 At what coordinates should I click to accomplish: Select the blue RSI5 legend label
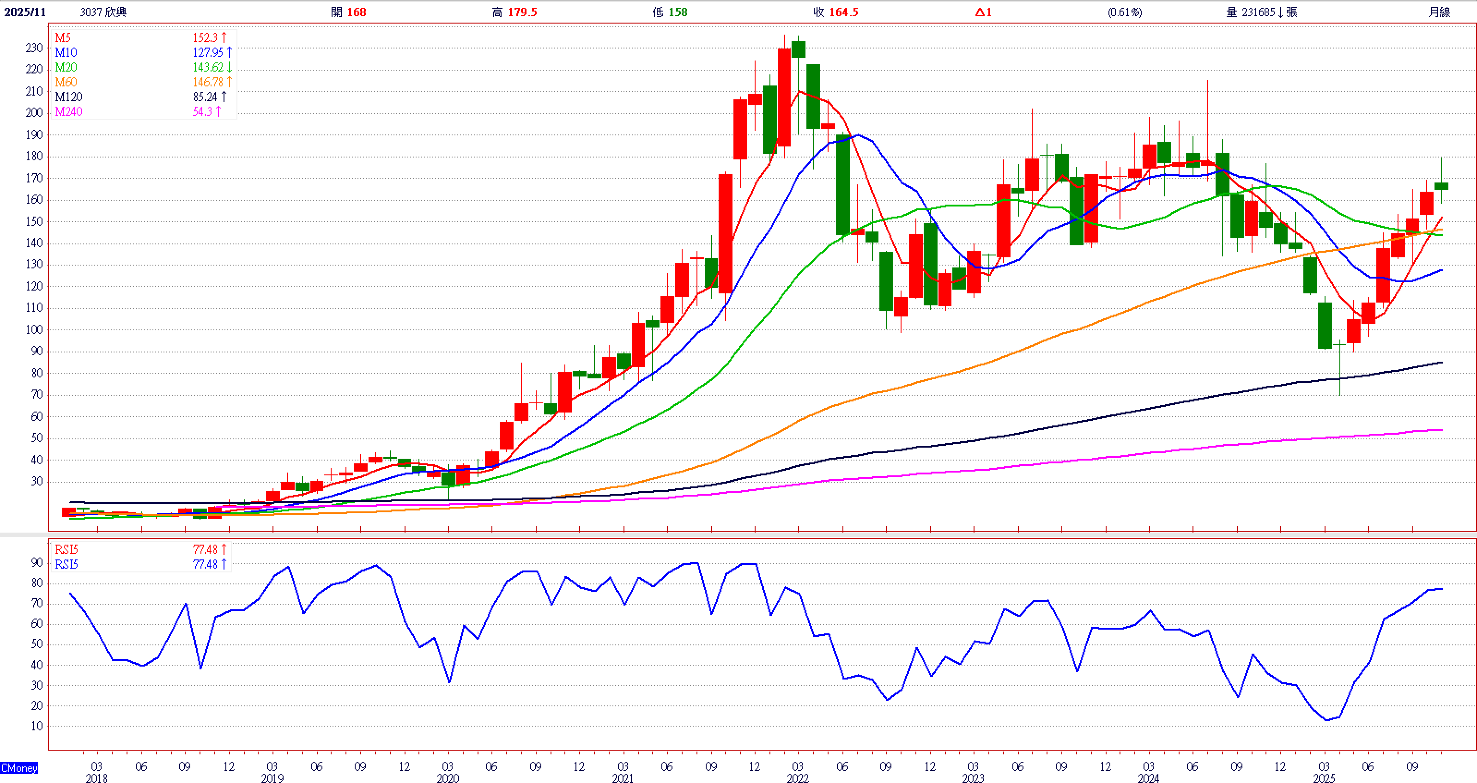[x=67, y=564]
